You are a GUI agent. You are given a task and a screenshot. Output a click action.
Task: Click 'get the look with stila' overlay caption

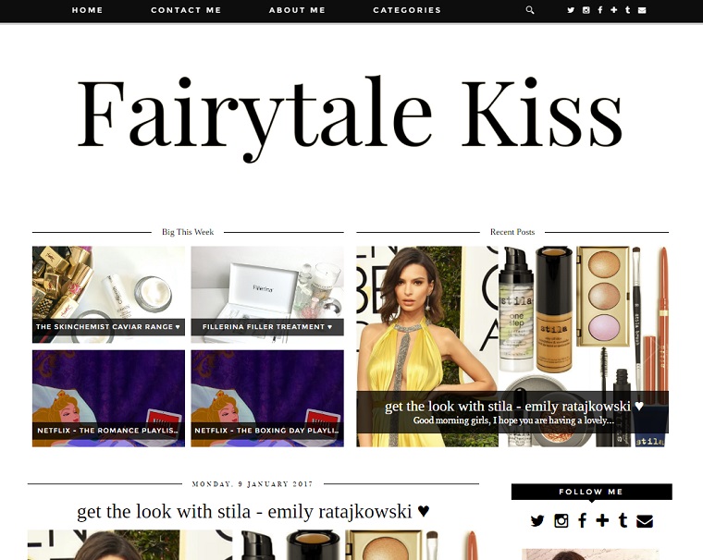513,407
